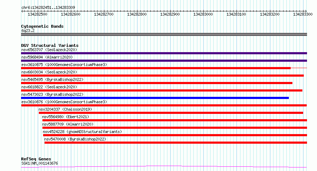Click the chr6:134282451..134283309 region label
The height and width of the screenshot is (171, 317).
tap(48, 7)
